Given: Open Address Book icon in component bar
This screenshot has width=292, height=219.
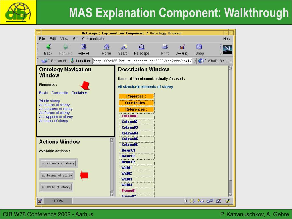Looking at the screenshot, I should coord(219,201).
